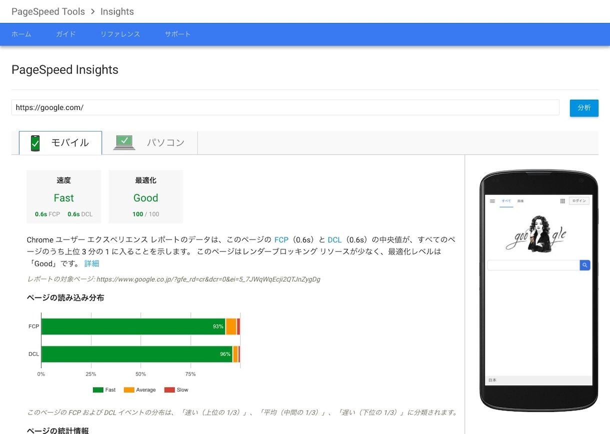Click the 詳細 details link
This screenshot has width=610, height=434.
click(92, 263)
